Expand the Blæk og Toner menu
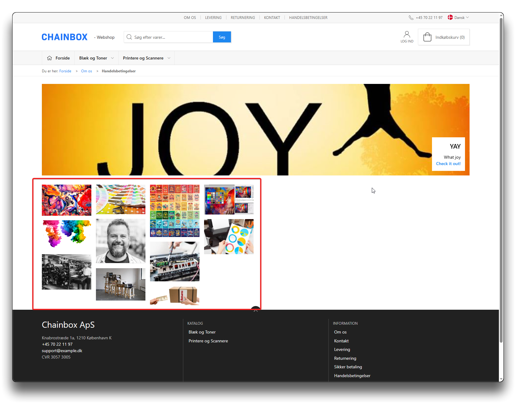The height and width of the screenshot is (404, 516). 96,58
